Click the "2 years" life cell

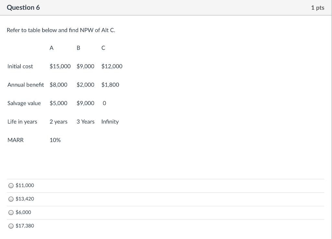pos(58,122)
